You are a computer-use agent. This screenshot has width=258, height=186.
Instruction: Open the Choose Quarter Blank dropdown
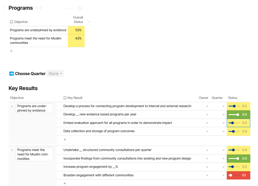[x=55, y=74]
